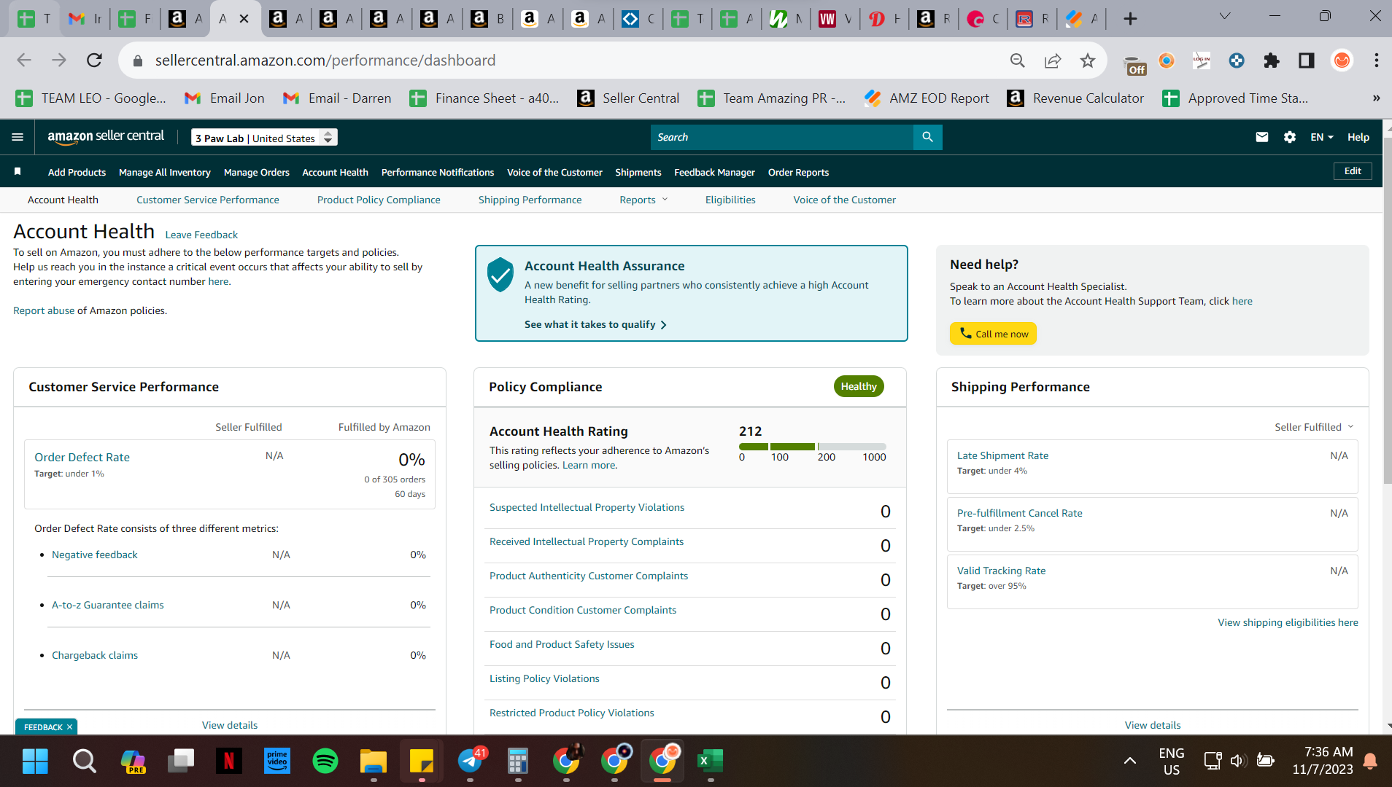Viewport: 1392px width, 787px height.
Task: Open Manage Orders from the nav bar
Action: 257,172
